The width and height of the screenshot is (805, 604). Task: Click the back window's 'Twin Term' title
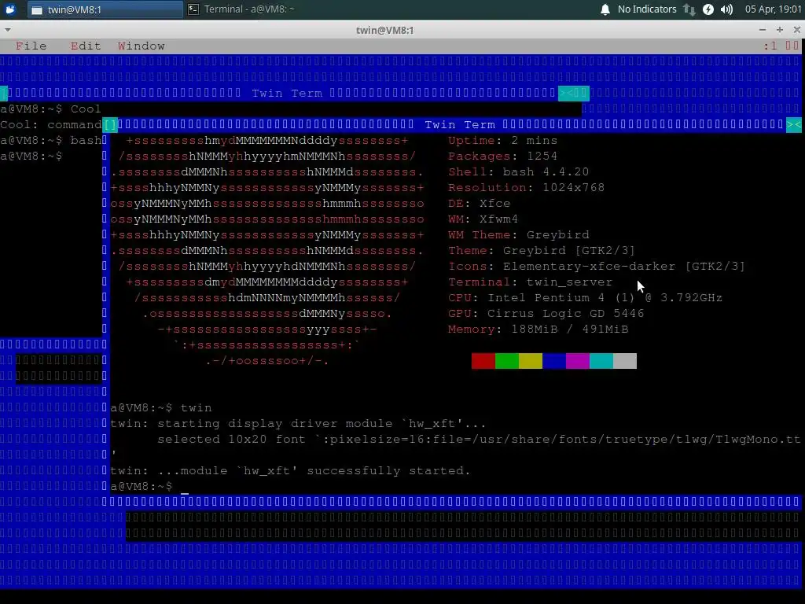[287, 94]
